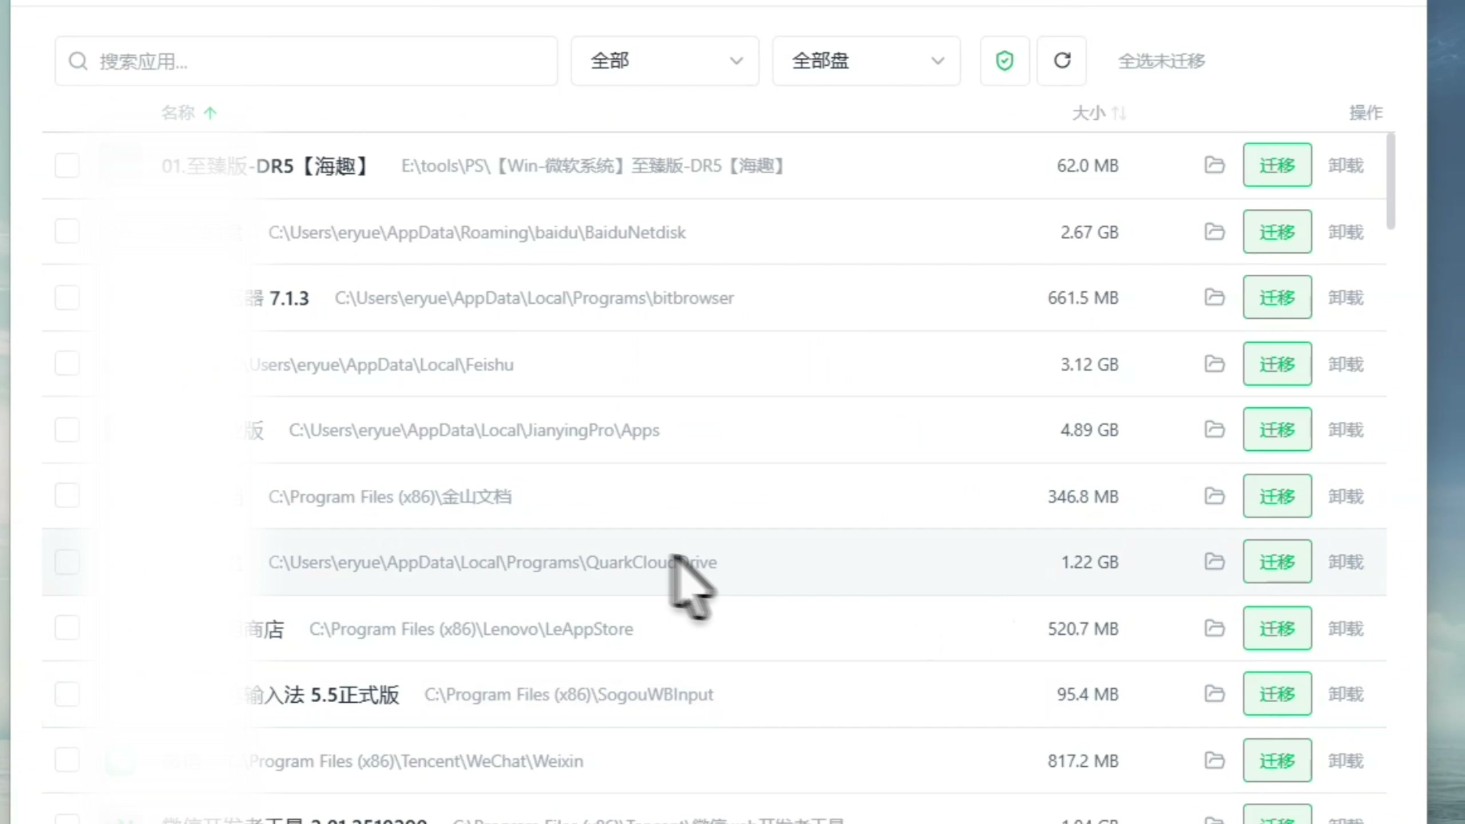Image resolution: width=1465 pixels, height=824 pixels.
Task: Click 迁移 for the SogouWBInput row
Action: [1277, 694]
